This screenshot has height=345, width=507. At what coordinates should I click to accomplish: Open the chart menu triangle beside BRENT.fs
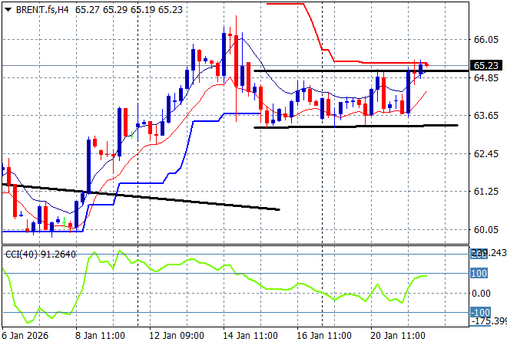coord(8,10)
